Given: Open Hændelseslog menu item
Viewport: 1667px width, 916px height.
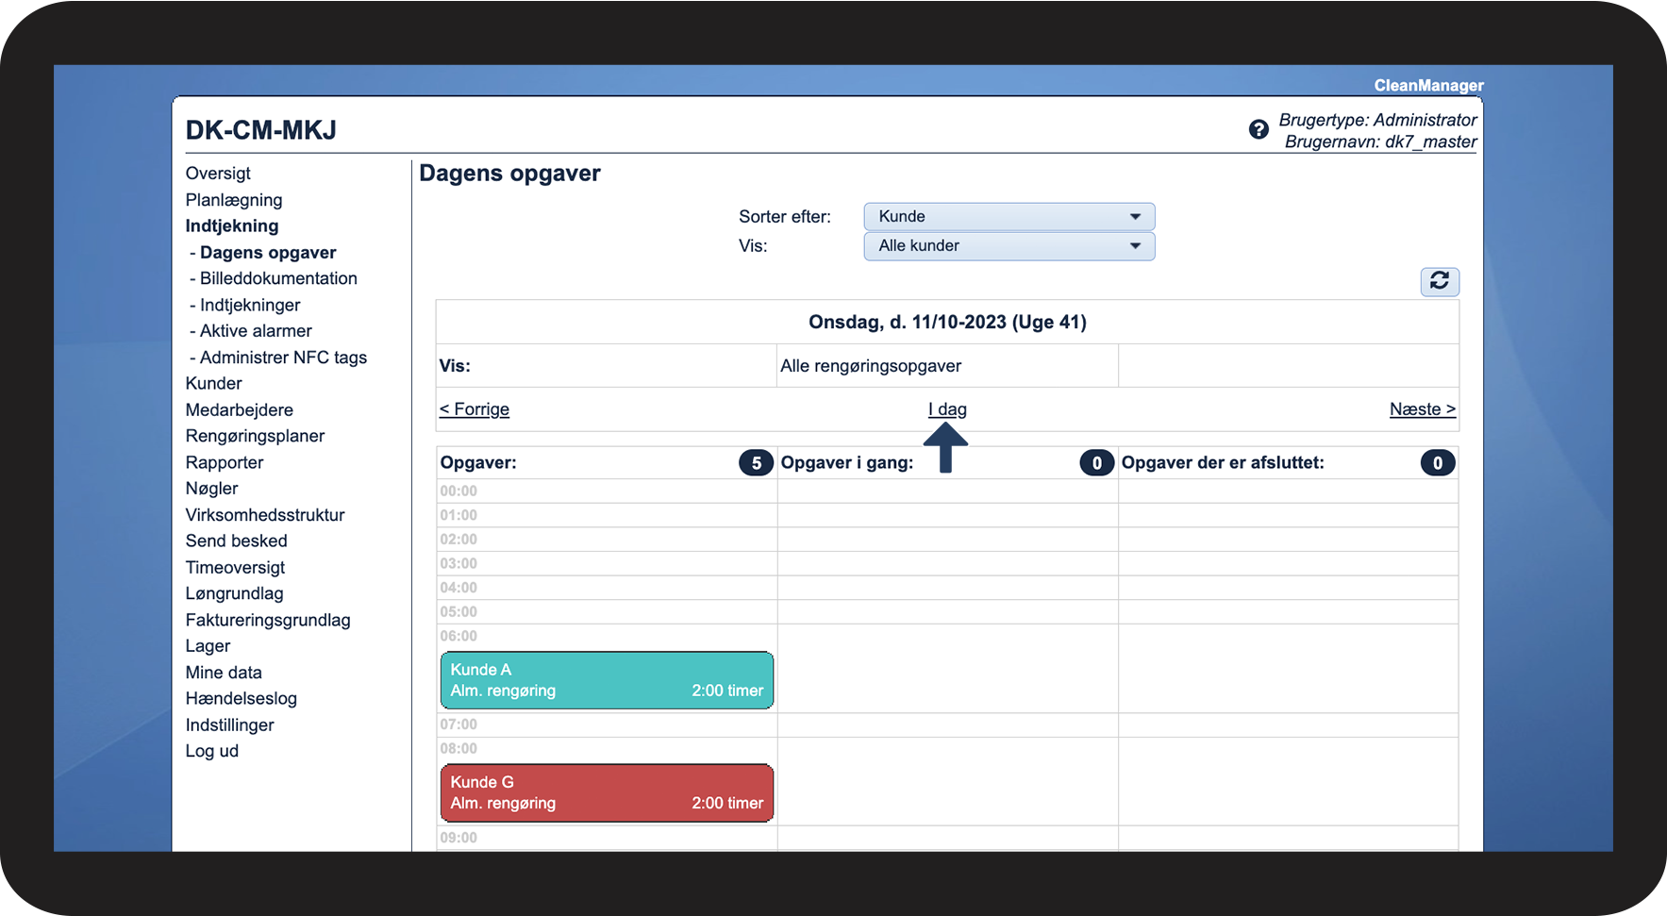Looking at the screenshot, I should [x=242, y=699].
